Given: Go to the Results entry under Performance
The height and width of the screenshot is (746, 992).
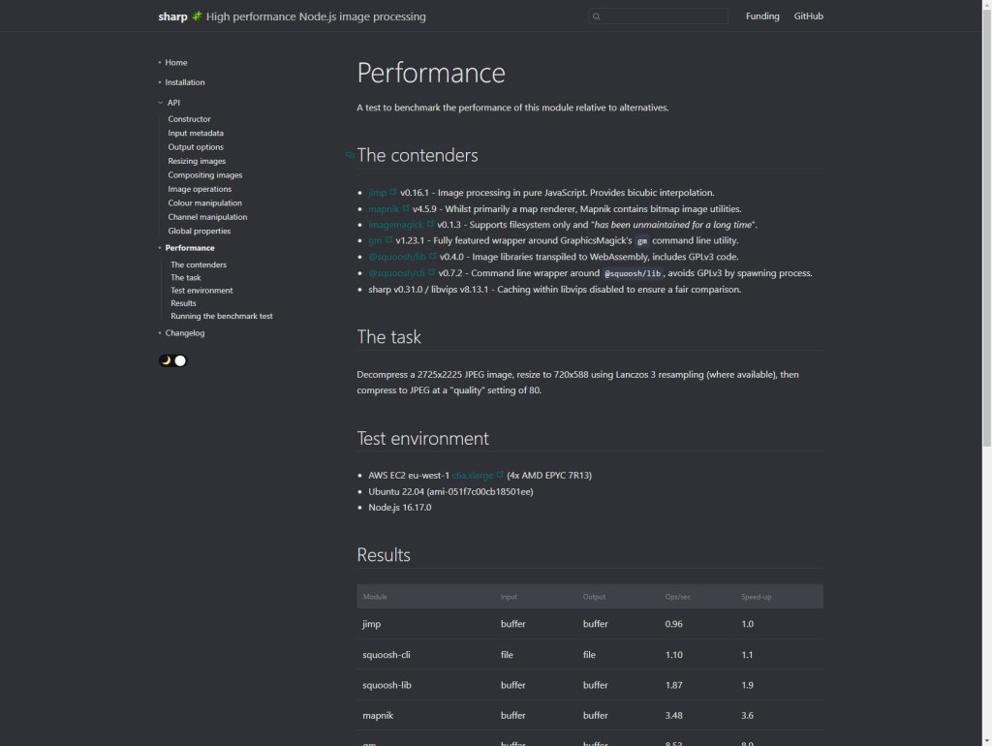Looking at the screenshot, I should coord(184,303).
